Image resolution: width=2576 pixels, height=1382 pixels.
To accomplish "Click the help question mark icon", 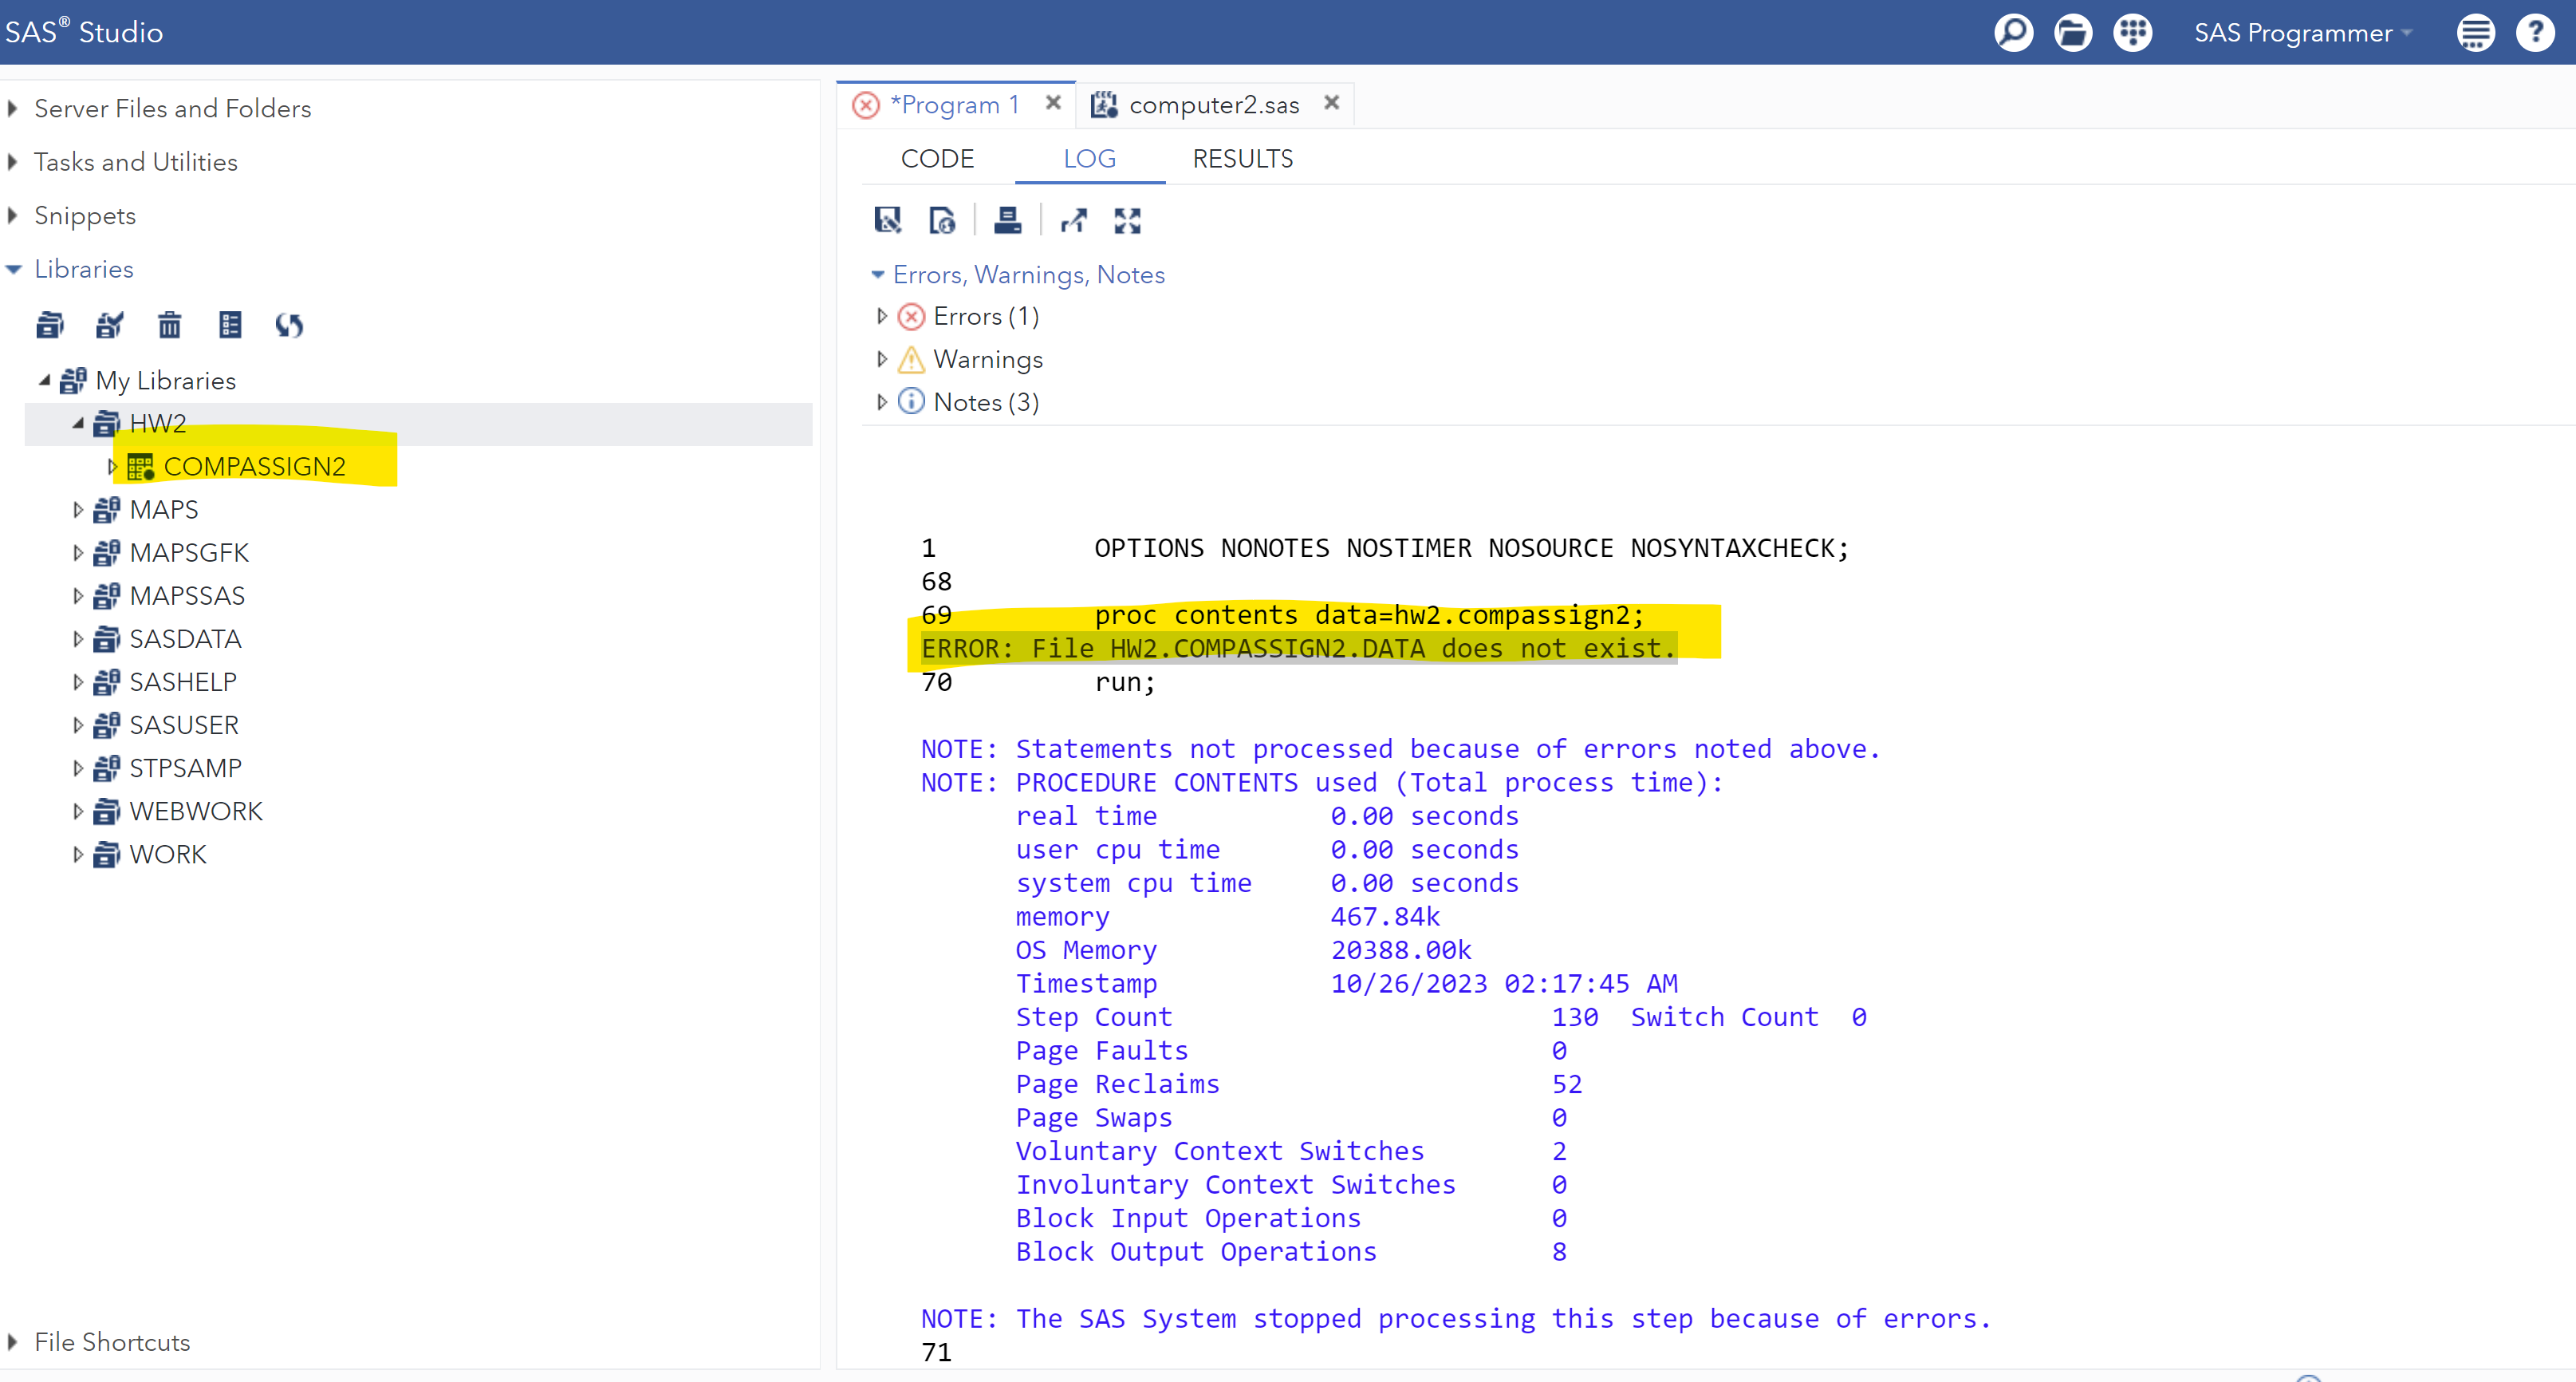I will 2535,32.
